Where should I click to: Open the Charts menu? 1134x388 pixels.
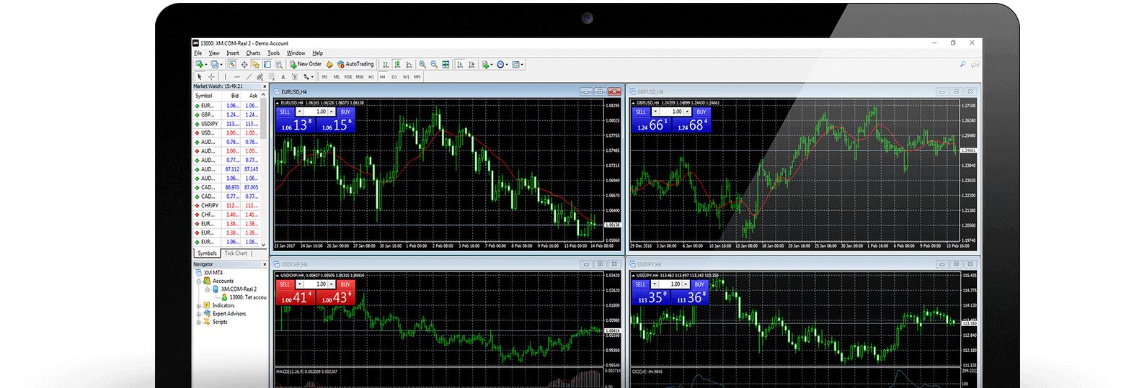tap(253, 53)
